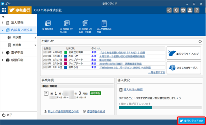Launch 奉行クラウド Bot button
The width and height of the screenshot is (206, 125).
[x=192, y=121]
